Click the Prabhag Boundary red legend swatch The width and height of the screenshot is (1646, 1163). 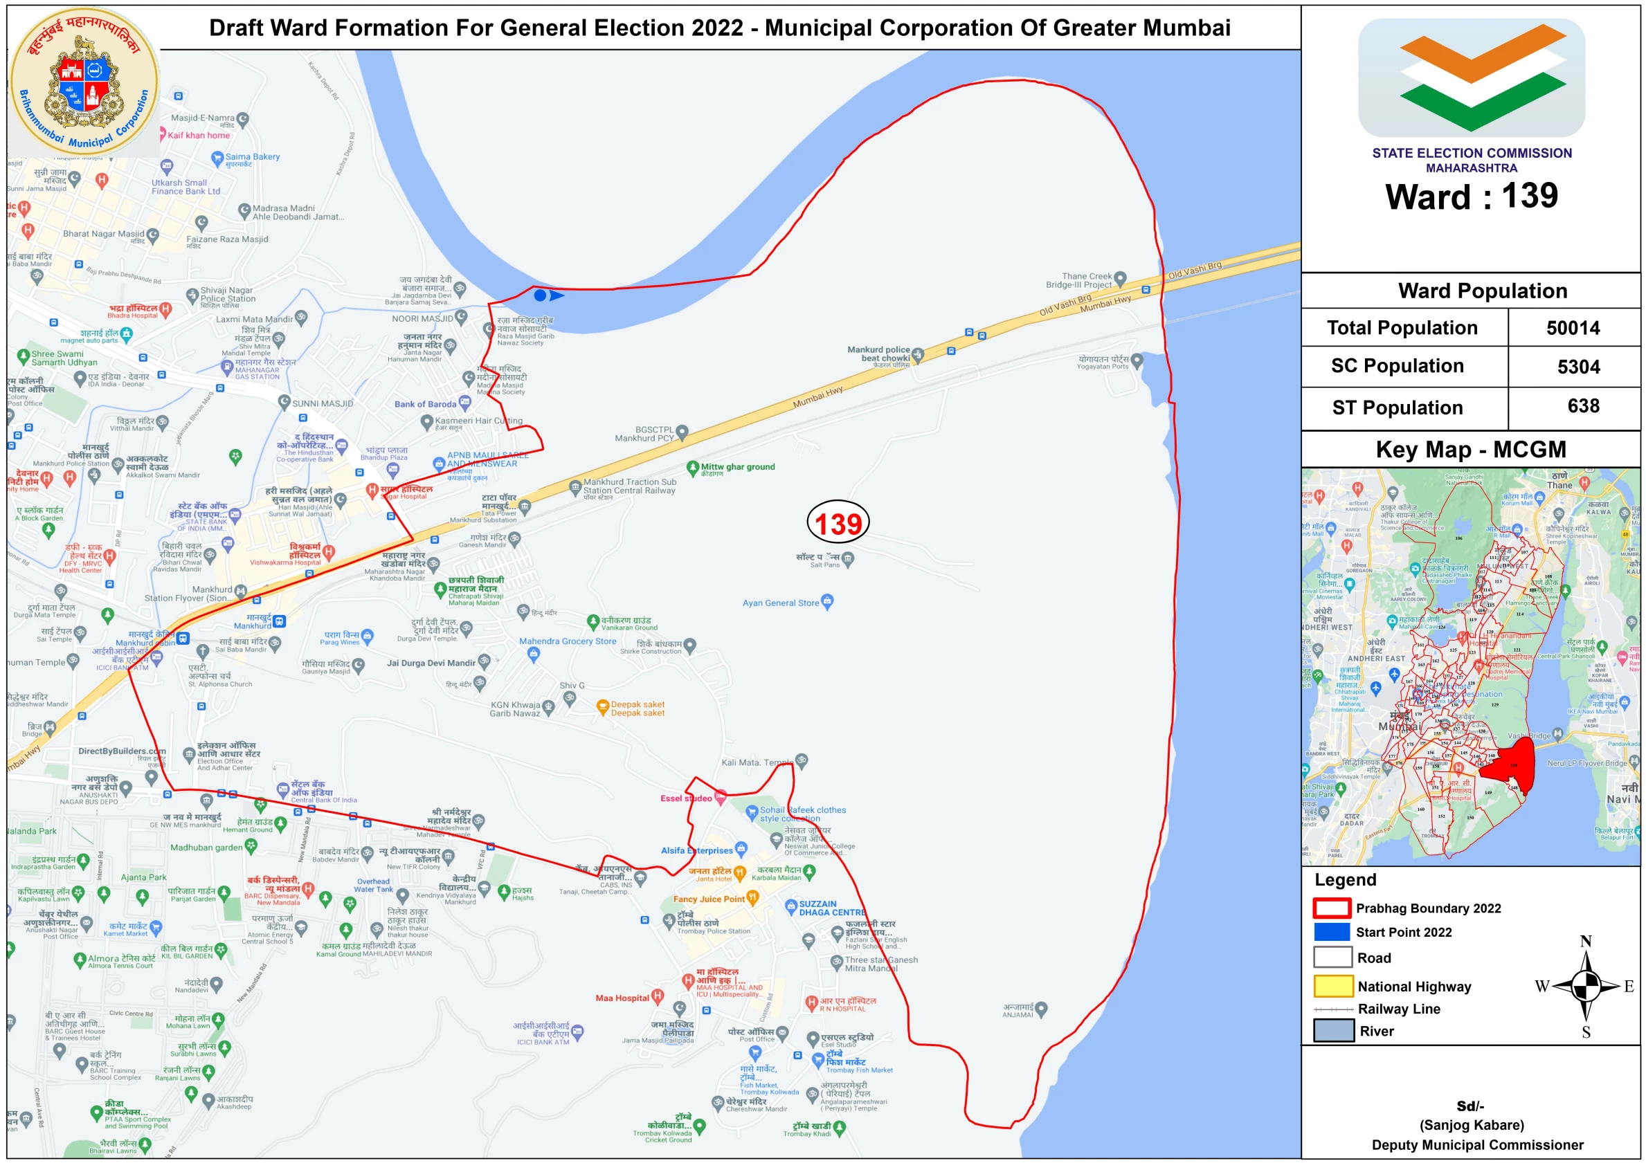click(x=1331, y=908)
